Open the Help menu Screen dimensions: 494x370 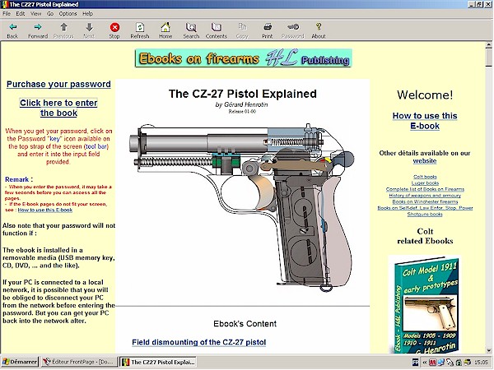tap(87, 13)
